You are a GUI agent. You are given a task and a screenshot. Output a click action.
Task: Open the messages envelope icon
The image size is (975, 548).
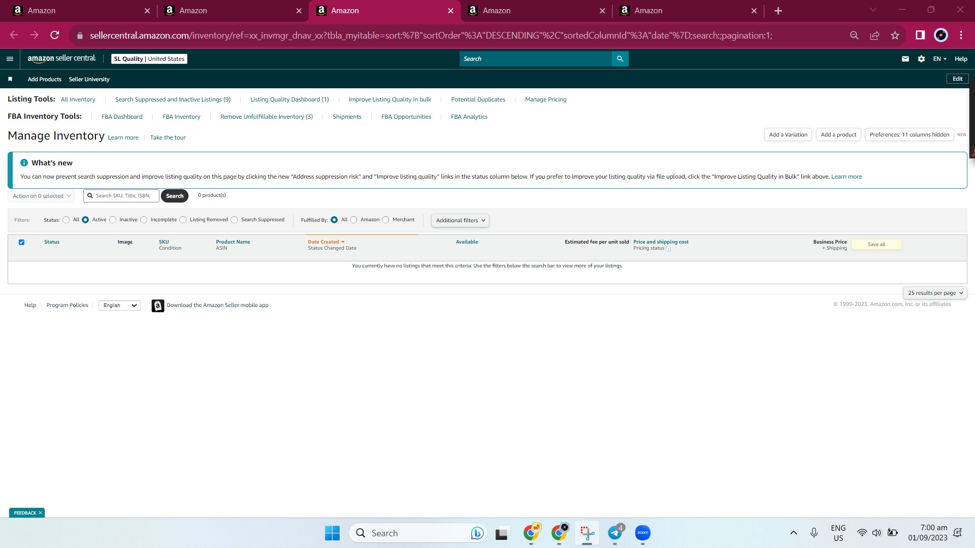[905, 59]
